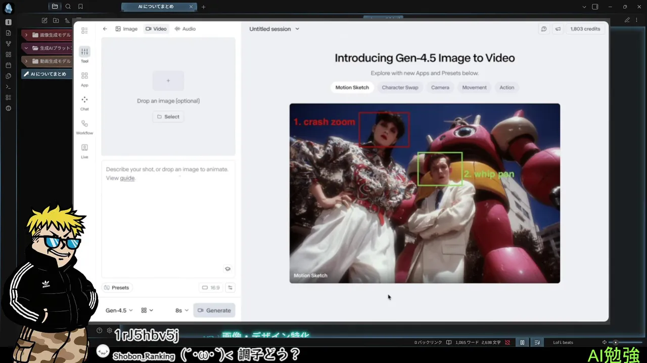Pause the Lofi beats playback

522,342
